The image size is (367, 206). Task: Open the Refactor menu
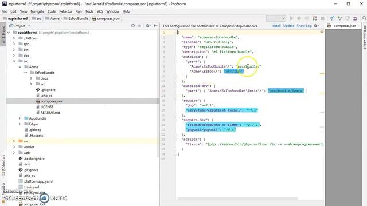65,11
